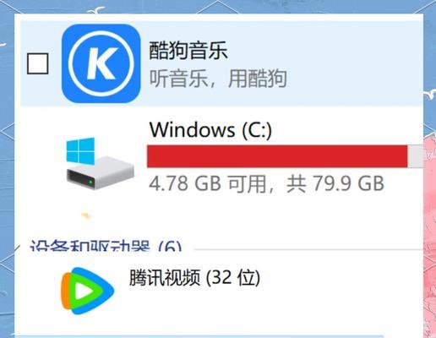Click the light blue strip at bottom edge
Viewport: 436px width, 338px height.
tap(199, 336)
